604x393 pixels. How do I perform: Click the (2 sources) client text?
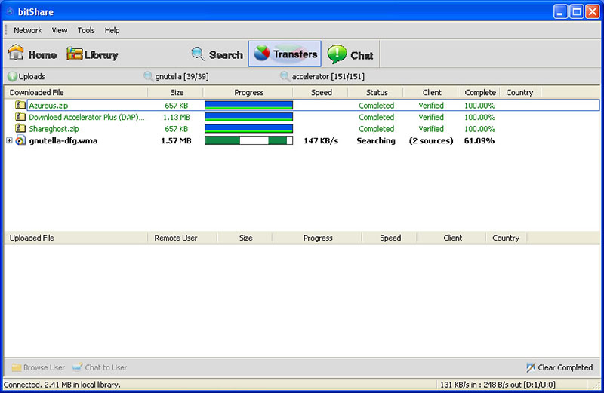[x=431, y=141]
